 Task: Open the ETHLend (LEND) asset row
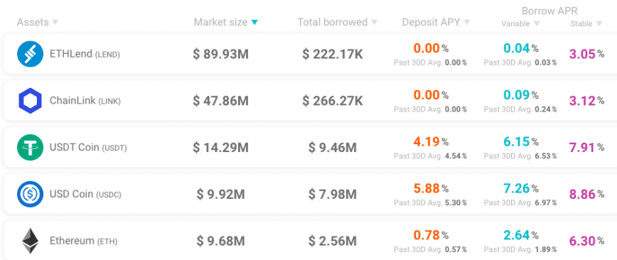pos(311,54)
